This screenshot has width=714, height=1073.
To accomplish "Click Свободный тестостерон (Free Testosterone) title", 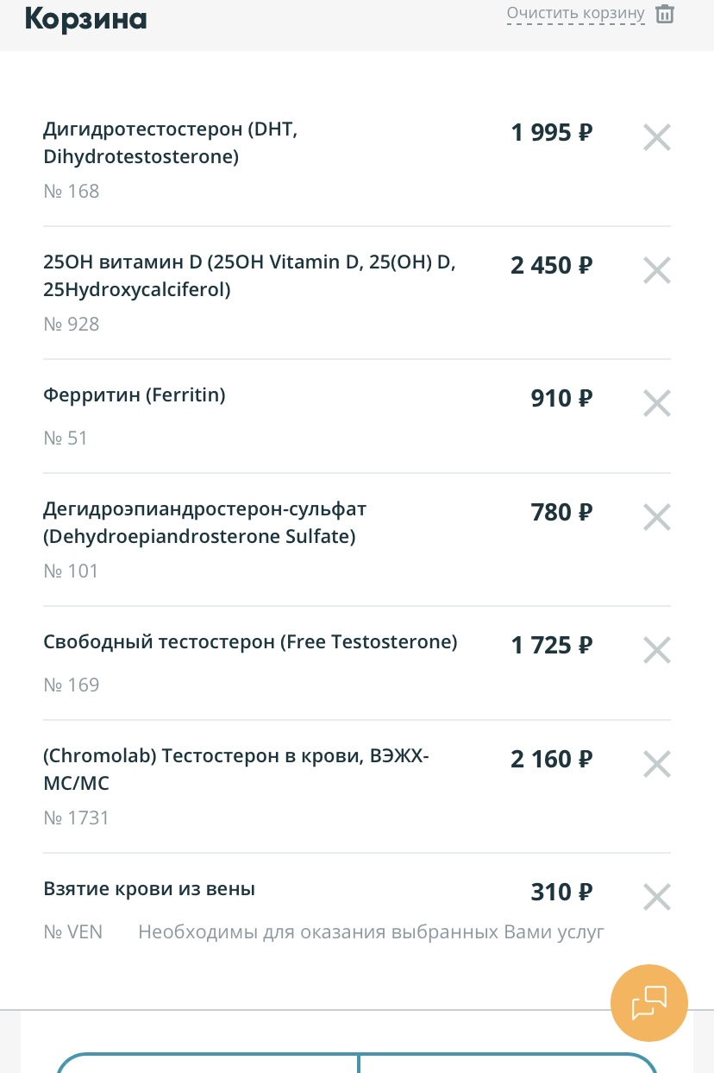I will tap(250, 642).
